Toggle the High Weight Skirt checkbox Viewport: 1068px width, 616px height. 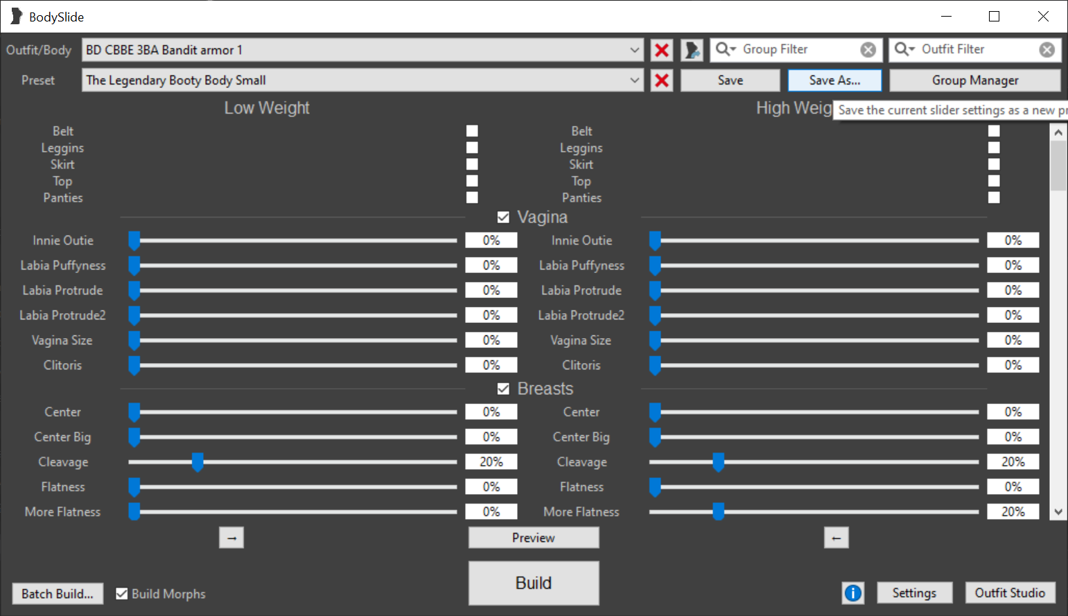coord(994,164)
